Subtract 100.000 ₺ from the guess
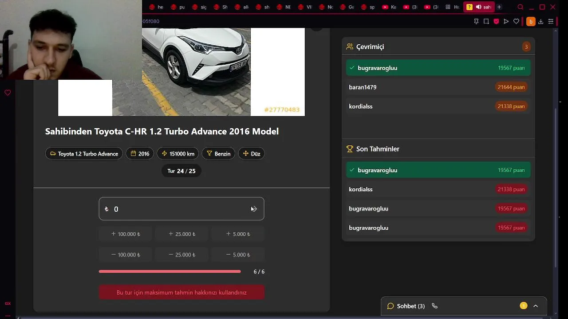This screenshot has height=319, width=568. pos(126,255)
